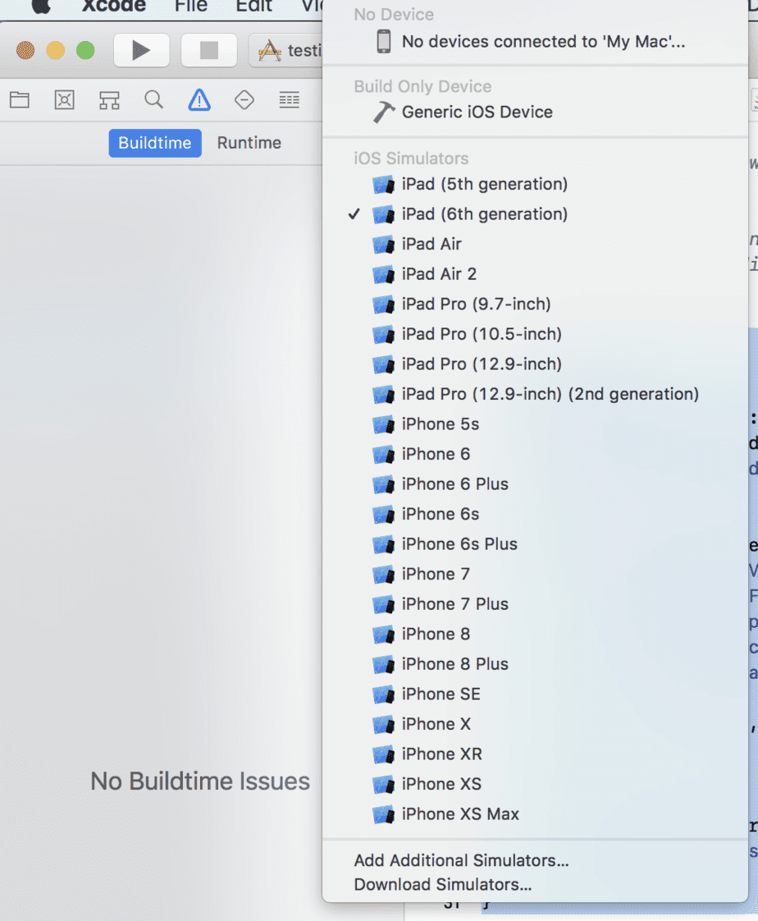Open the Edit menu
The width and height of the screenshot is (758, 921).
tap(253, 6)
